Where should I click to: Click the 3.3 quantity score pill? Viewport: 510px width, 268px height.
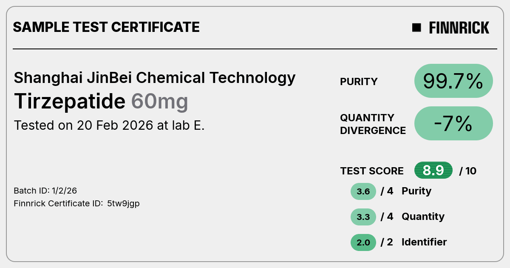pos(363,217)
